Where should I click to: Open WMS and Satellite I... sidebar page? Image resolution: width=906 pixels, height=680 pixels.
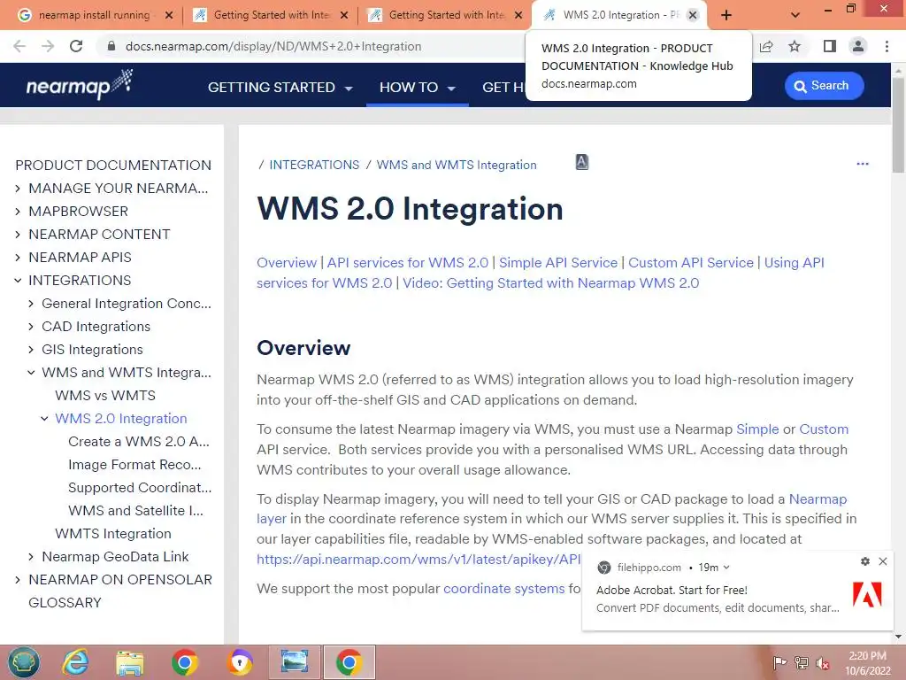click(135, 511)
